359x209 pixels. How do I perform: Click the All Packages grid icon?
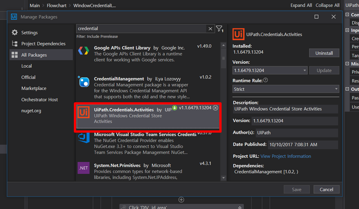coord(15,55)
